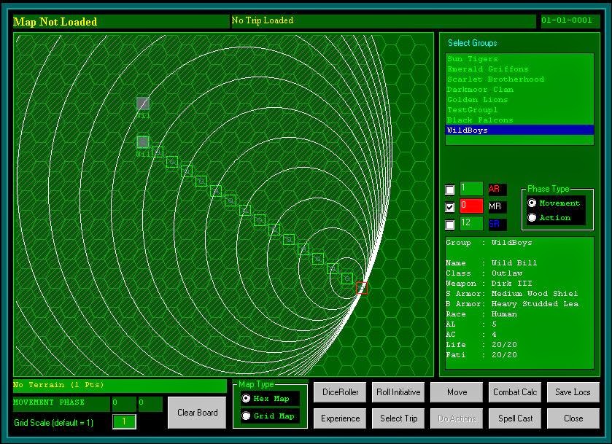Select the Golden Lions group

click(519, 99)
